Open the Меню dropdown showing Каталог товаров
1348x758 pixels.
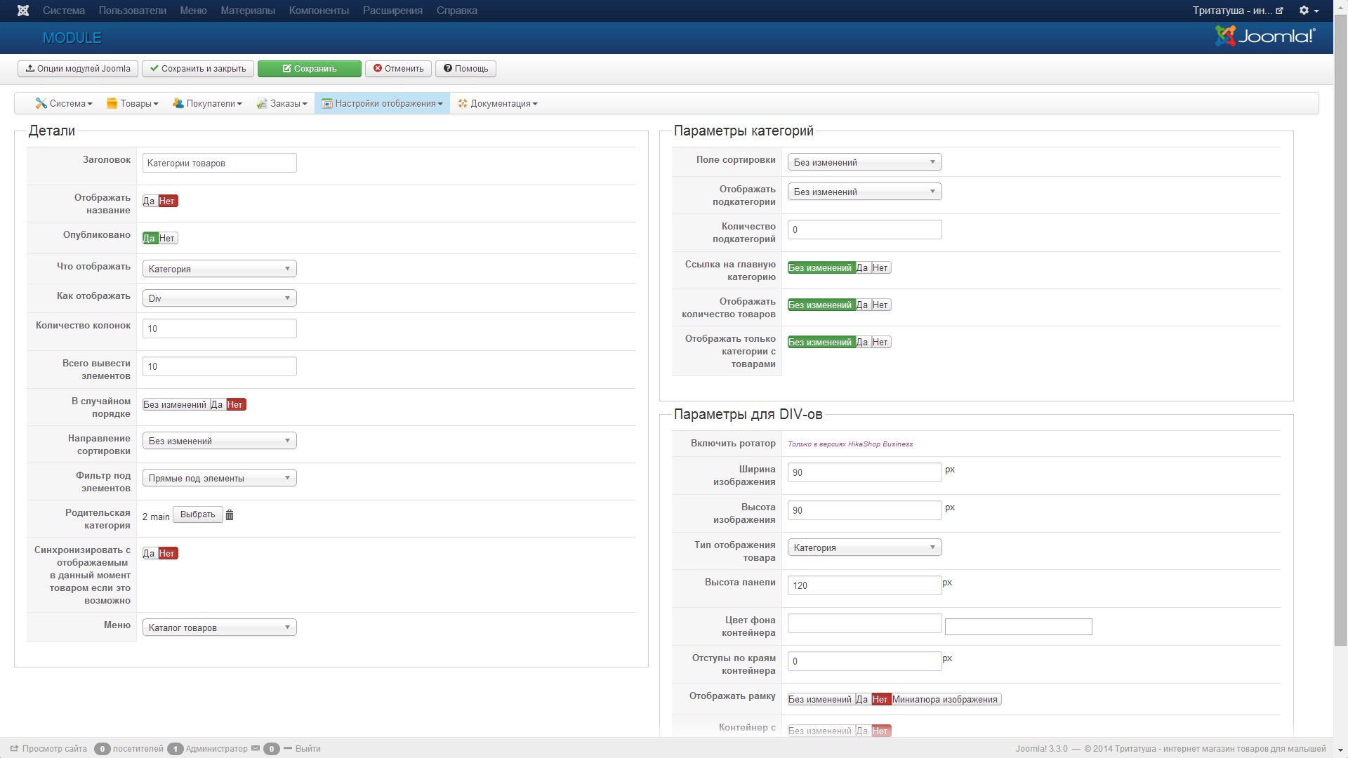[x=219, y=627]
